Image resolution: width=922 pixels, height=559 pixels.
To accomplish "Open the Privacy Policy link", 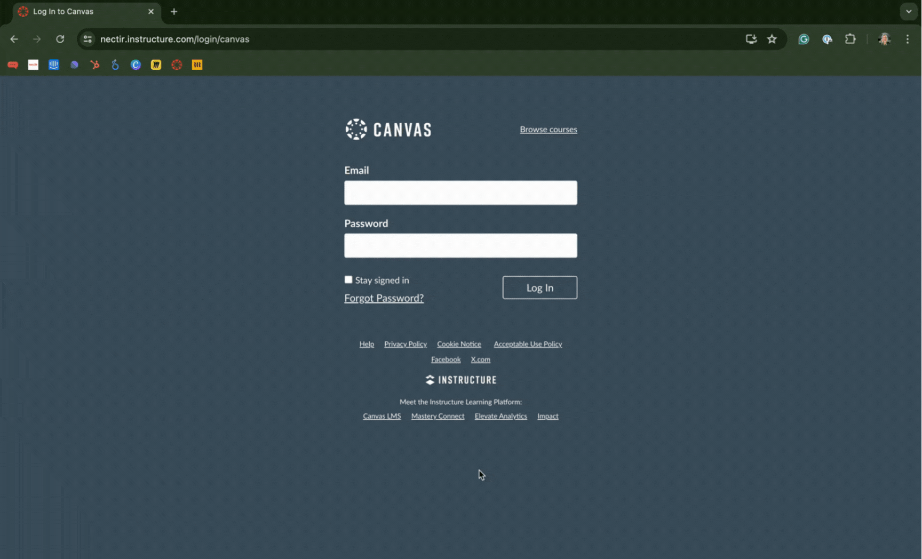I will tap(406, 344).
